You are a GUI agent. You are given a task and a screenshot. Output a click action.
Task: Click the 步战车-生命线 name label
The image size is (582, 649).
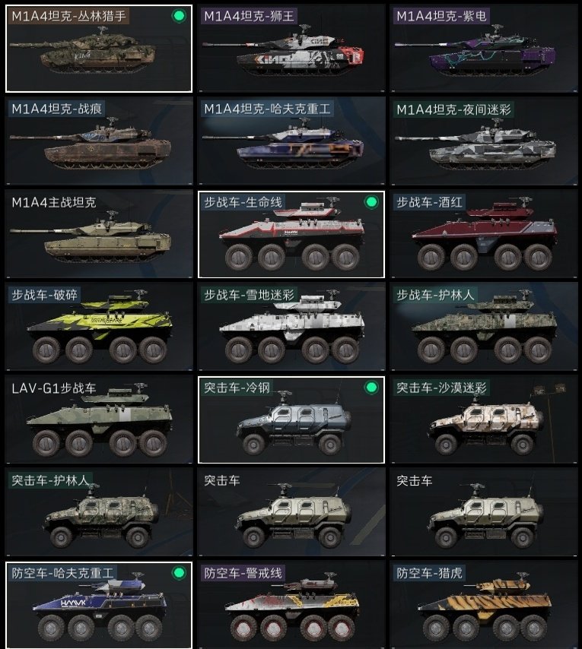point(243,202)
